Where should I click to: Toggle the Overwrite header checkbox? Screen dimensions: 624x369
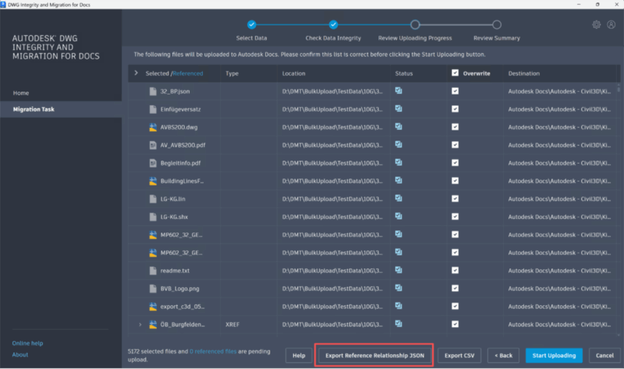pos(455,73)
